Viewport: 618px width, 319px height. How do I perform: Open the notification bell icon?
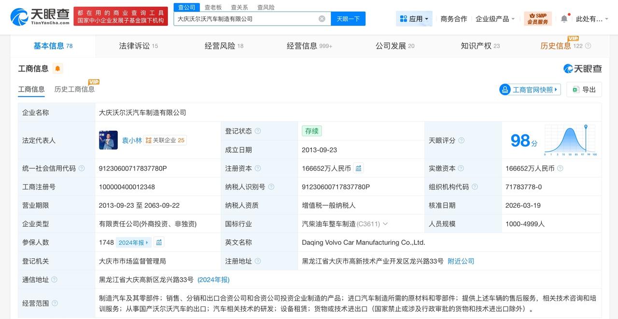[563, 18]
